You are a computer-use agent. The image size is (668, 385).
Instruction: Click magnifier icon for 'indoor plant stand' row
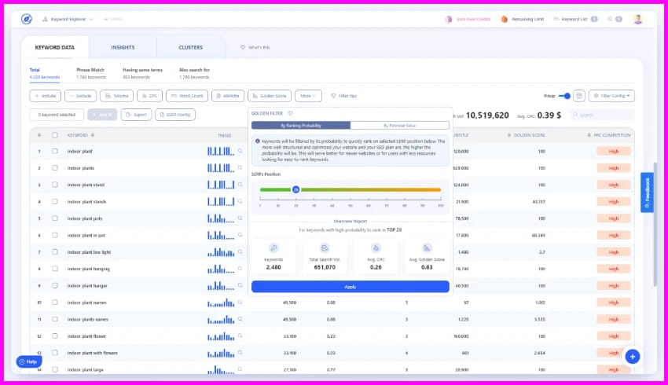(x=240, y=185)
